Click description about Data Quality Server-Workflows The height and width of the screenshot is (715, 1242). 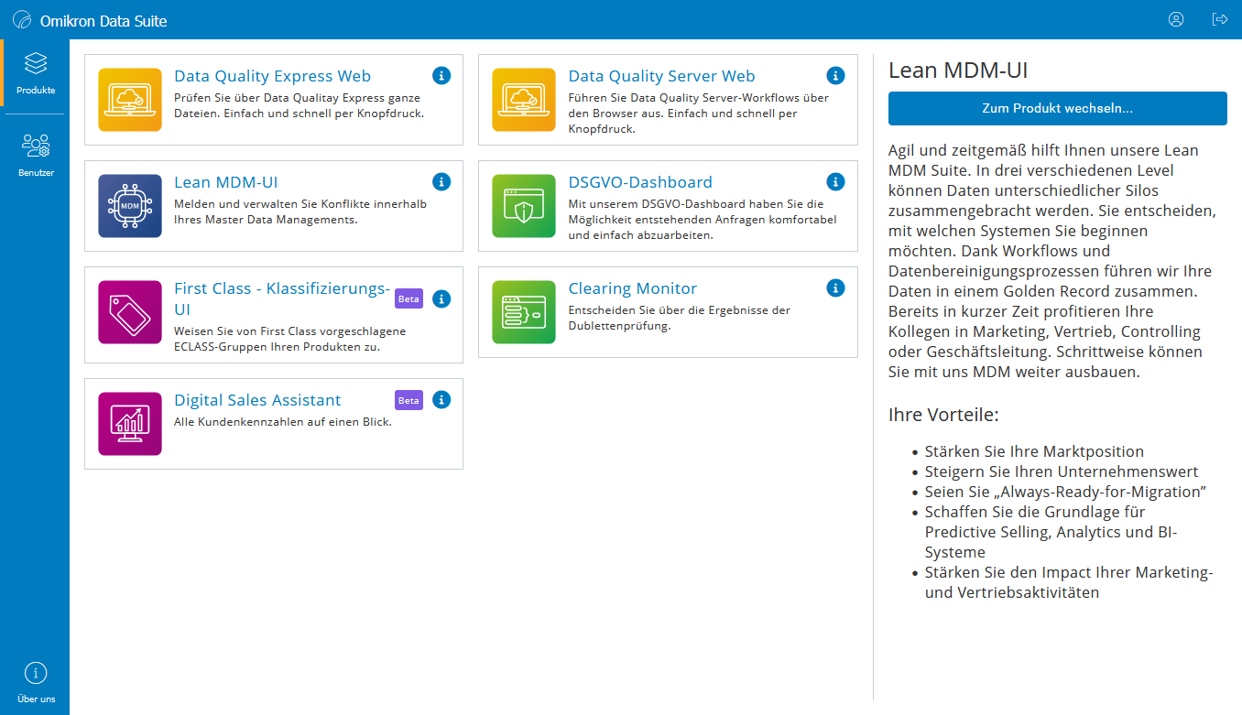pyautogui.click(x=698, y=114)
